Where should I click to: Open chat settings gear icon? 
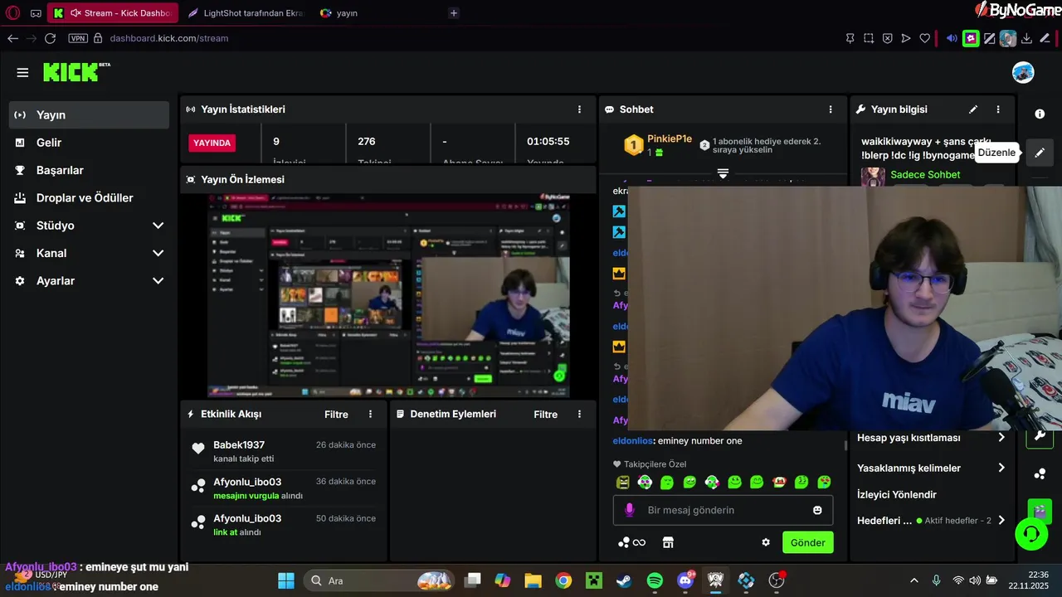point(766,542)
